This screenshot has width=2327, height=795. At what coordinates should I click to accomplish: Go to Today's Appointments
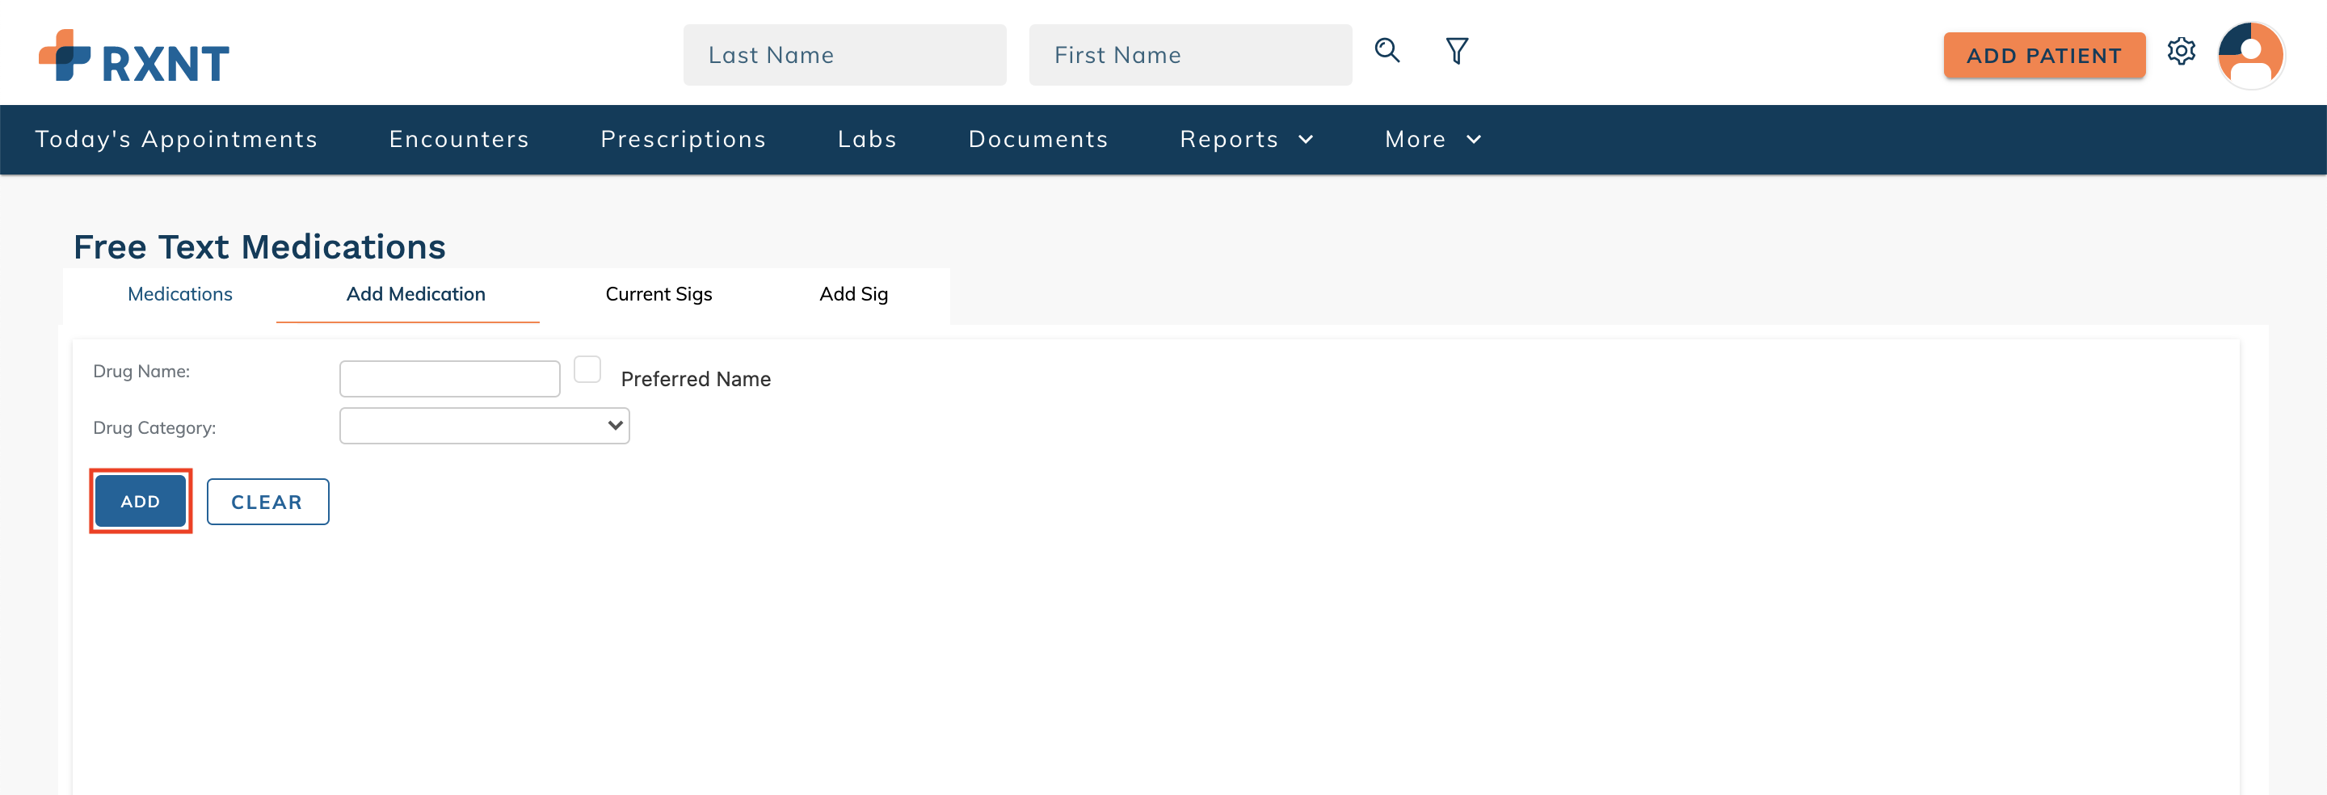click(x=176, y=139)
